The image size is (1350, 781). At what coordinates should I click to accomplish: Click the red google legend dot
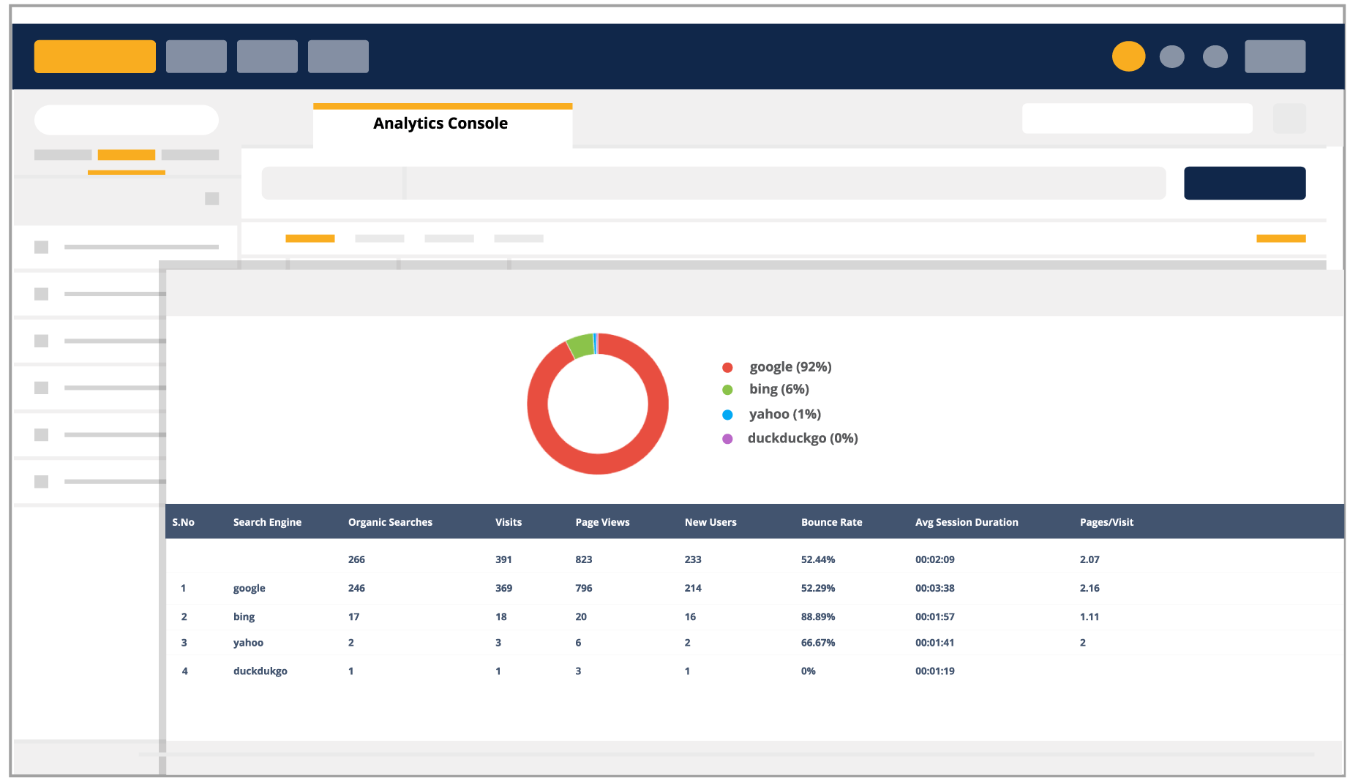[x=727, y=368]
